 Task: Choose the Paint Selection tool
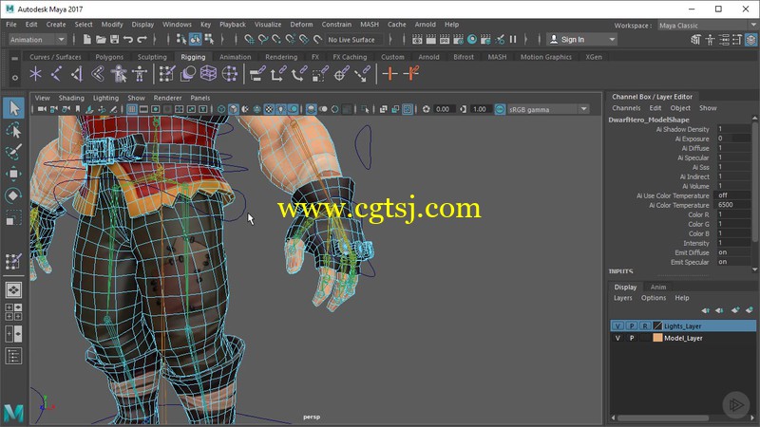[13, 152]
